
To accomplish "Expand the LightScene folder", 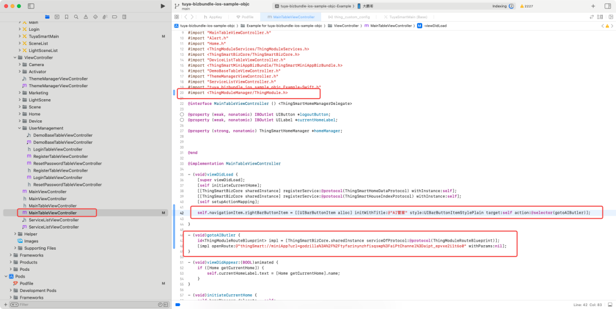I will point(19,100).
